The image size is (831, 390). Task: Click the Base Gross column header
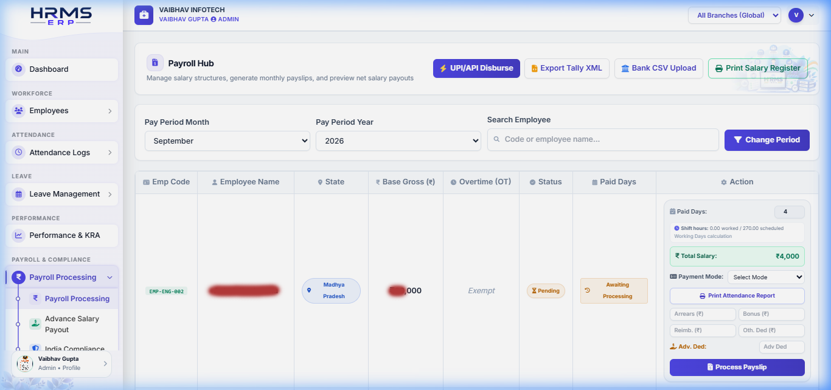coord(405,182)
